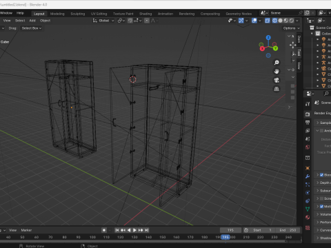Open the Object Data green triangle tab
The height and width of the screenshot is (248, 331).
pos(308,209)
